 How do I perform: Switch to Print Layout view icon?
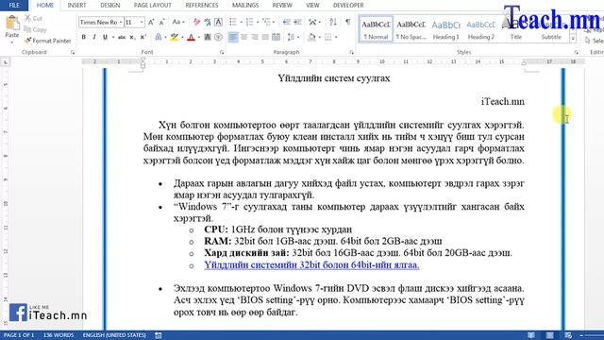click(549, 335)
